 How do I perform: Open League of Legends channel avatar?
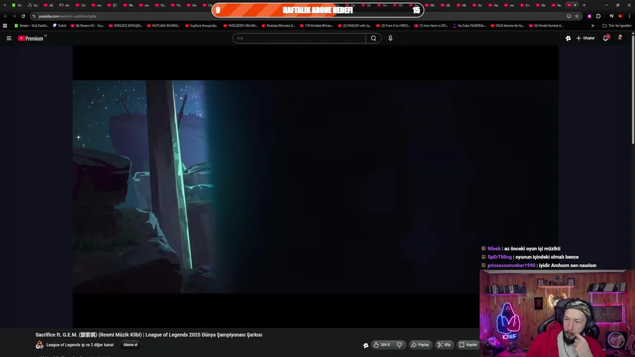pyautogui.click(x=39, y=345)
